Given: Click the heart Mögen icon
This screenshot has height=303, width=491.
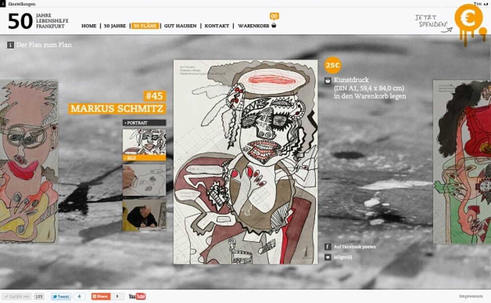Looking at the screenshot, I should tap(327, 257).
